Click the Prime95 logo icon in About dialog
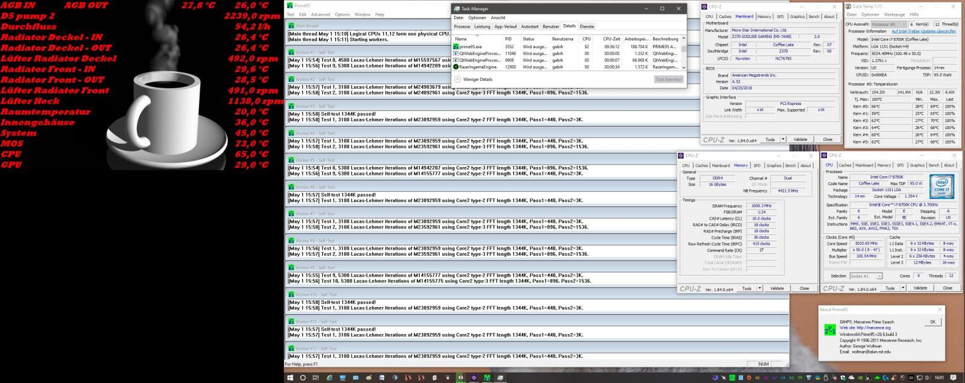965x383 pixels. [830, 329]
